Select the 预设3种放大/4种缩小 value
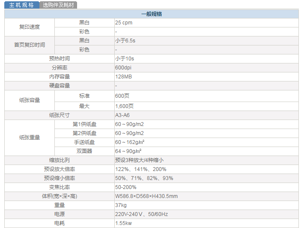The height and width of the screenshot is (228, 304). 139,160
